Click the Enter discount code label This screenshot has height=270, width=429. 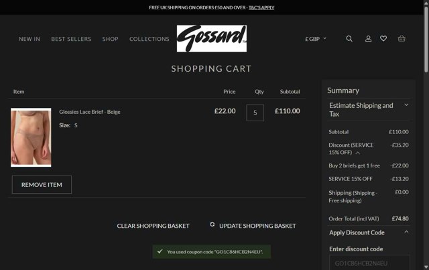click(356, 249)
